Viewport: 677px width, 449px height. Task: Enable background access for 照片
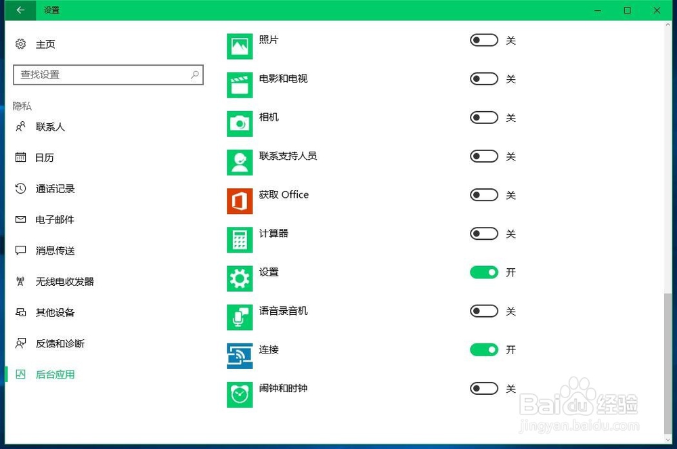point(483,40)
